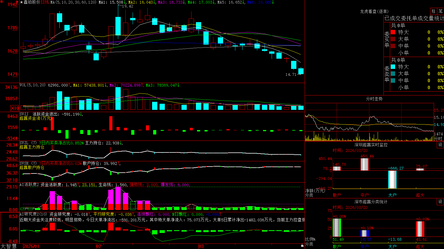
Task: Select the AI研究度2(10) indicator title
Action: 33,214
